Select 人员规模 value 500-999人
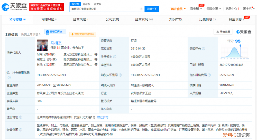The height and width of the screenshot is (140, 257). [x=226, y=93]
